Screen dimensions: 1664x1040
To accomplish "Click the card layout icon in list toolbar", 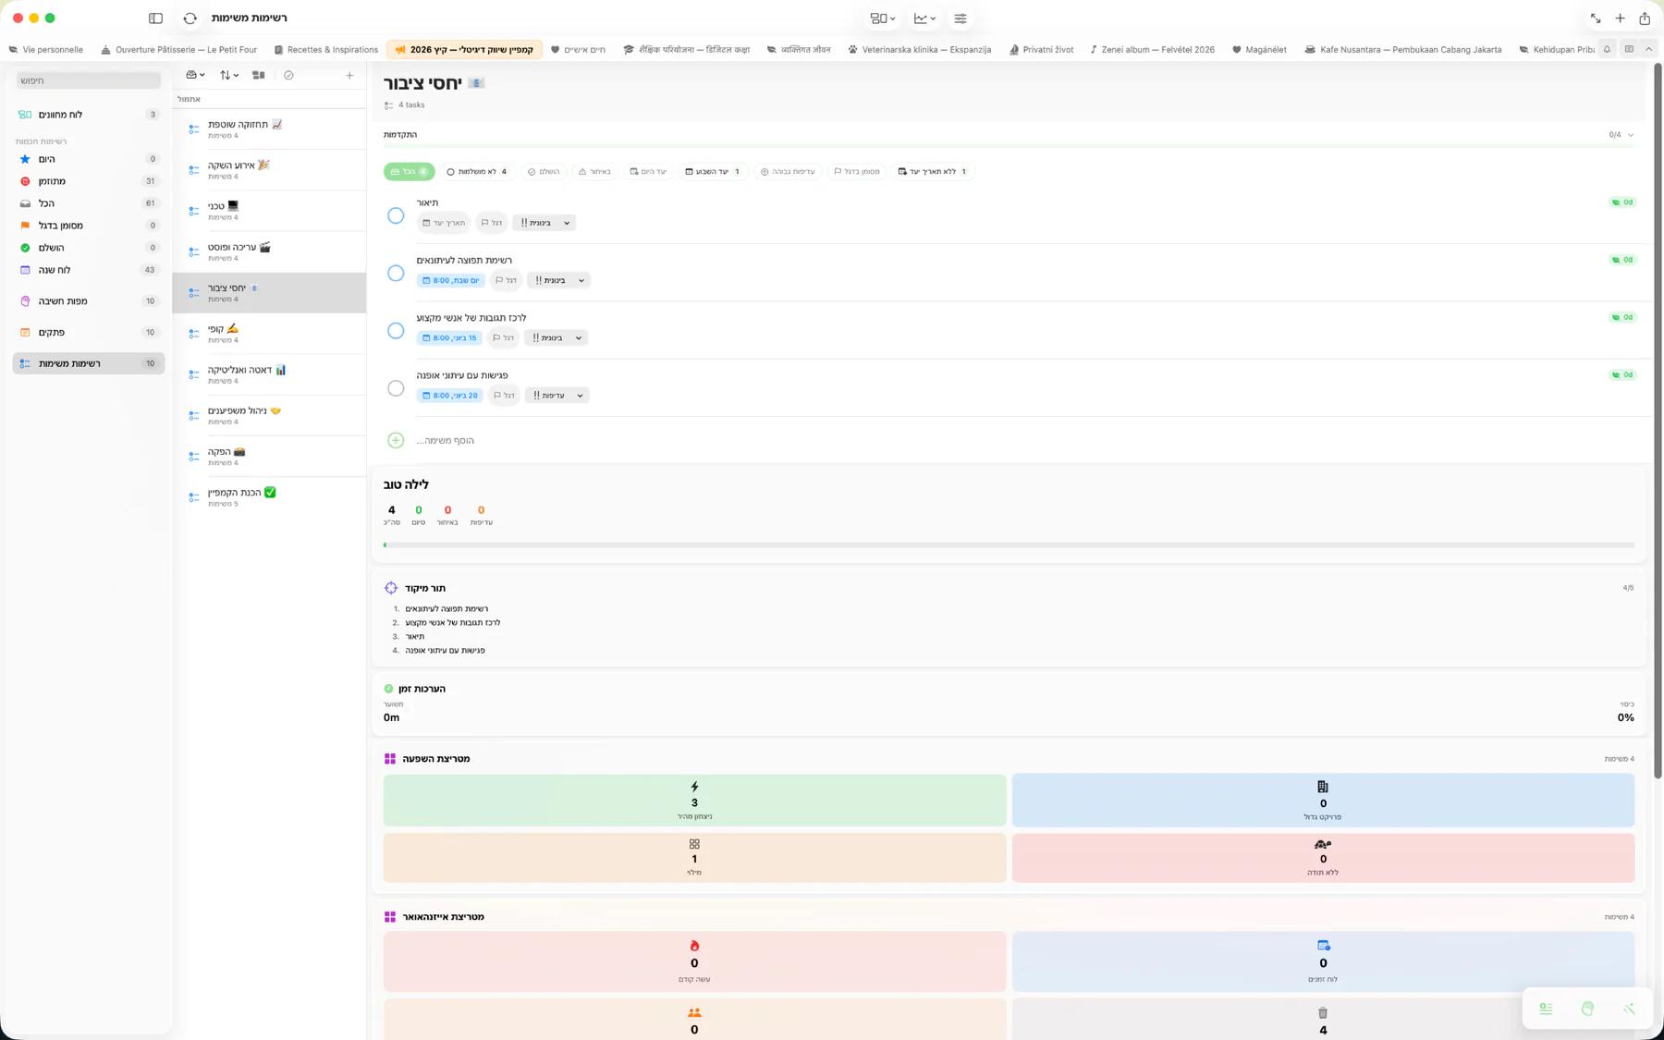I will [259, 75].
